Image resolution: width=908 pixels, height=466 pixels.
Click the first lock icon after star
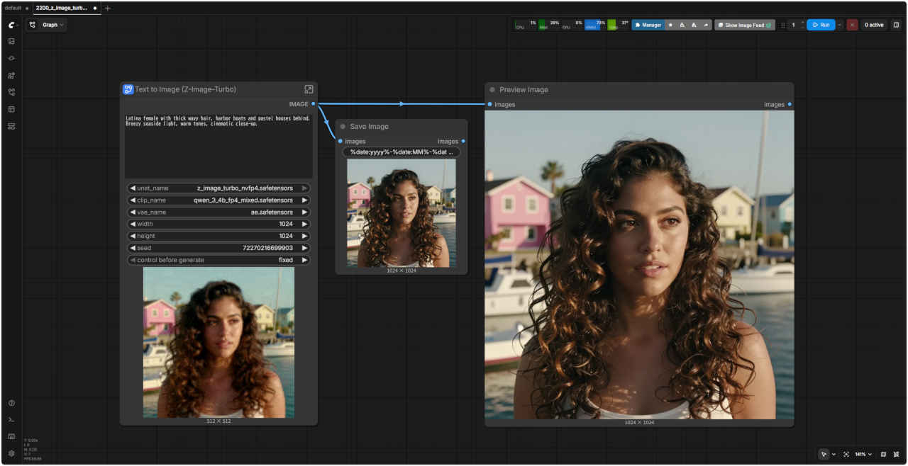click(682, 25)
